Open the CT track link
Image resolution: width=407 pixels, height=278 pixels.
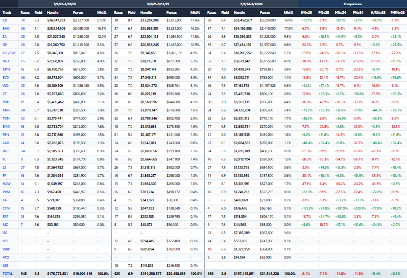[5, 94]
